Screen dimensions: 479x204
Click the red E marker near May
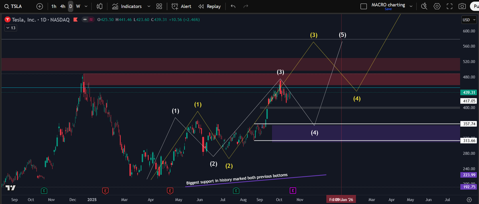(170, 190)
